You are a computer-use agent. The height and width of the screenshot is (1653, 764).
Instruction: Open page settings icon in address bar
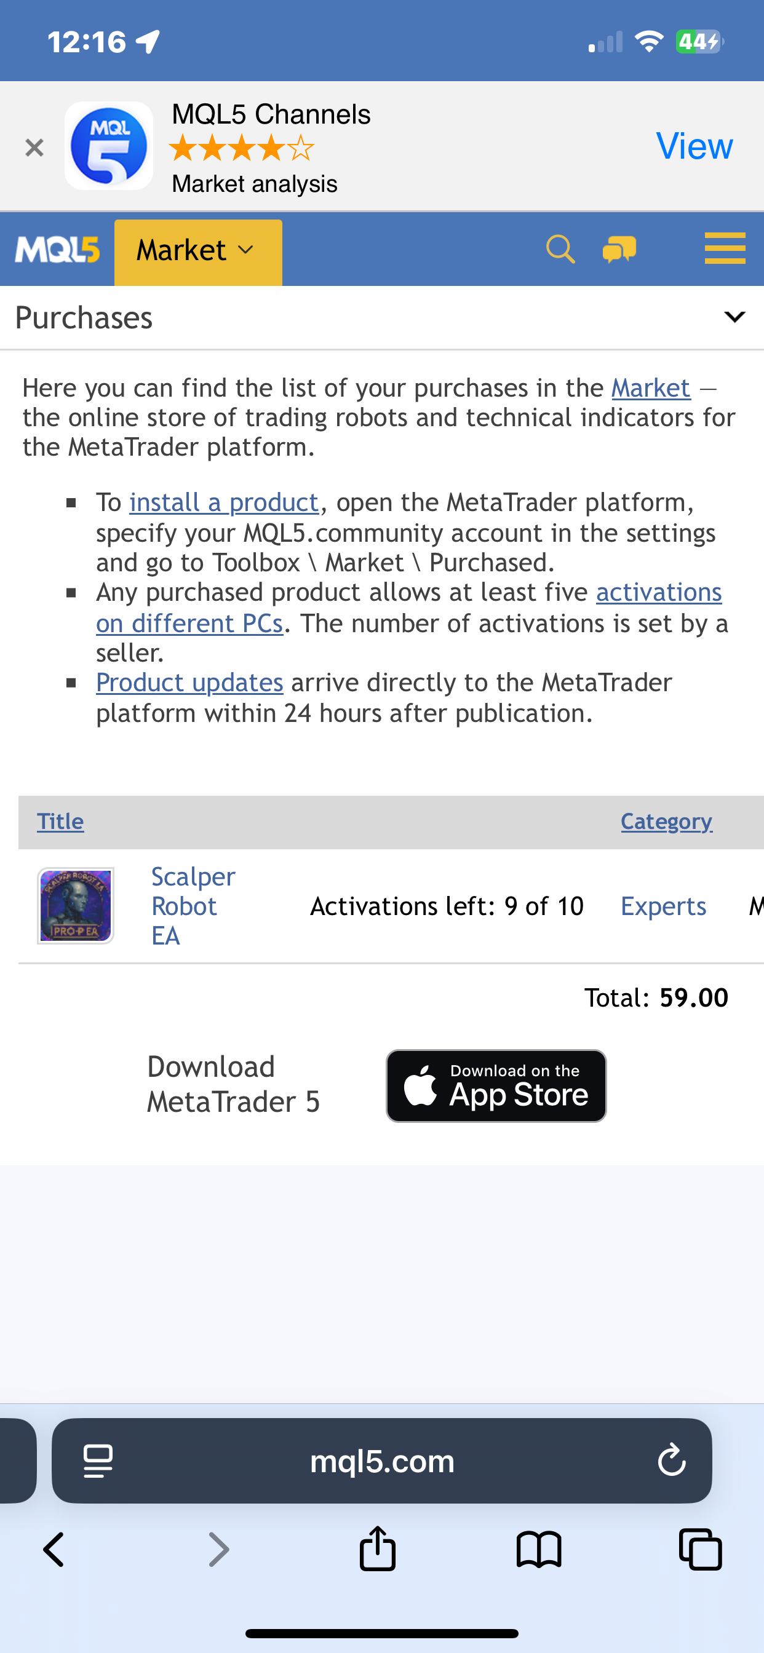[98, 1461]
